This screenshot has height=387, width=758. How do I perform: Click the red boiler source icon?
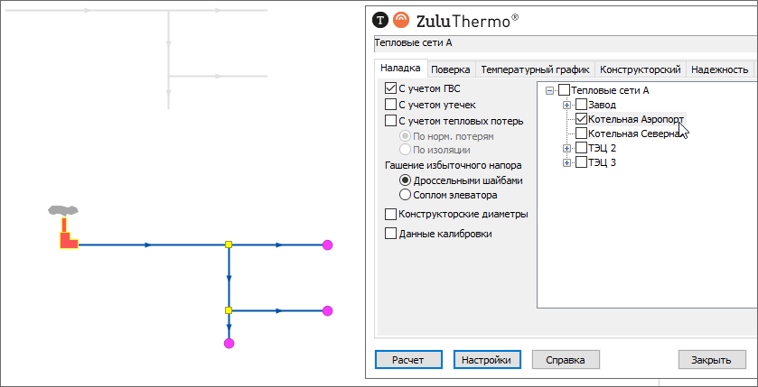pyautogui.click(x=68, y=238)
